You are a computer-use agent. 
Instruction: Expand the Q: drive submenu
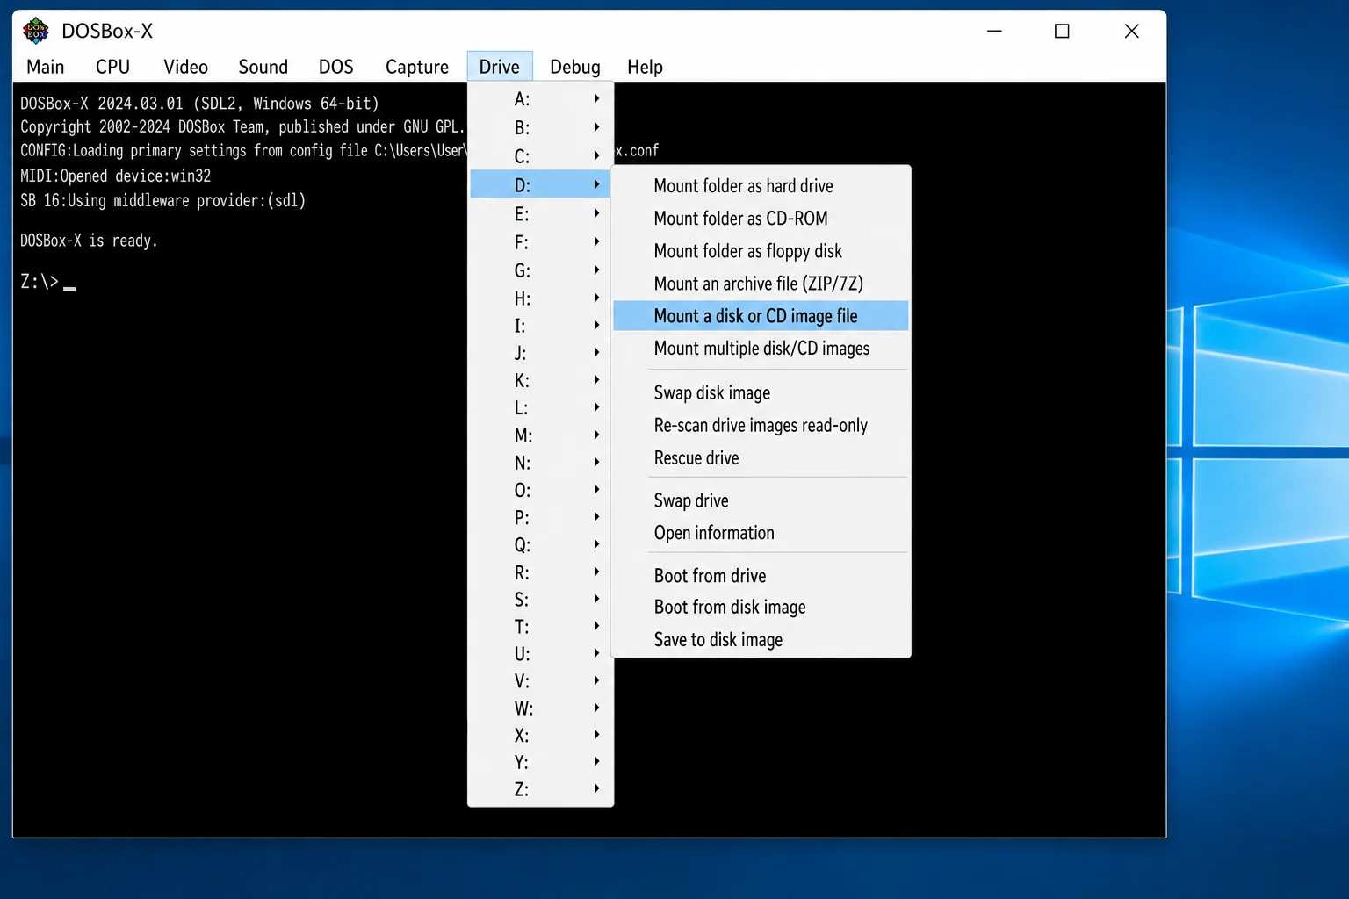click(540, 544)
